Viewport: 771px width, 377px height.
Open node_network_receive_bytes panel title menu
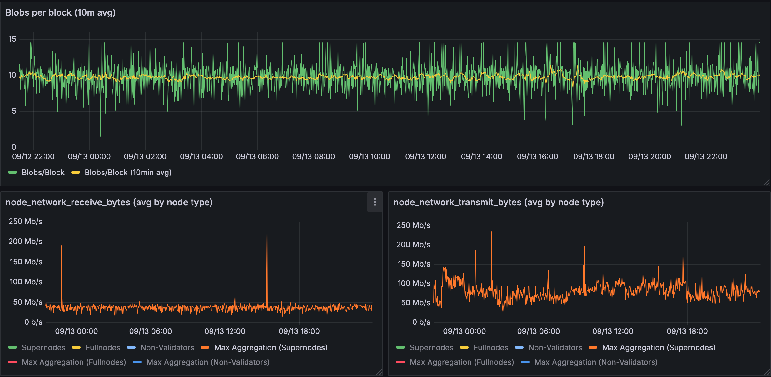point(109,202)
